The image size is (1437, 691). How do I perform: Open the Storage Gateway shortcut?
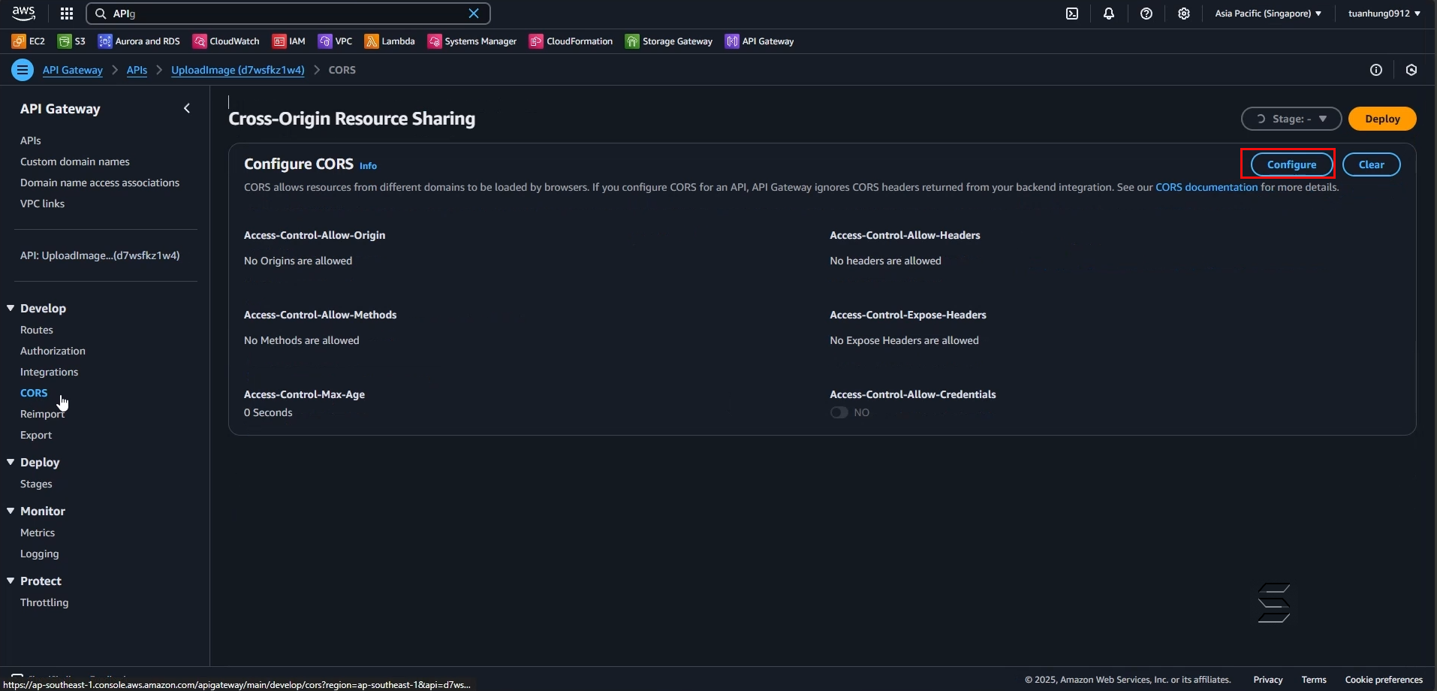point(669,41)
